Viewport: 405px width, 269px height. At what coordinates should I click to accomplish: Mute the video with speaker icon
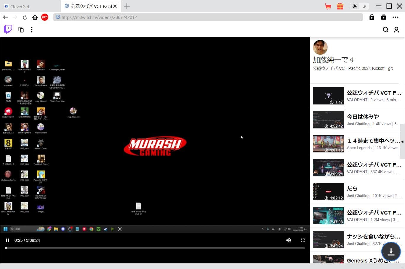288,240
